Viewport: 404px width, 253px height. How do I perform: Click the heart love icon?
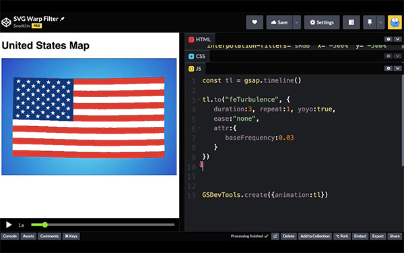tap(255, 22)
